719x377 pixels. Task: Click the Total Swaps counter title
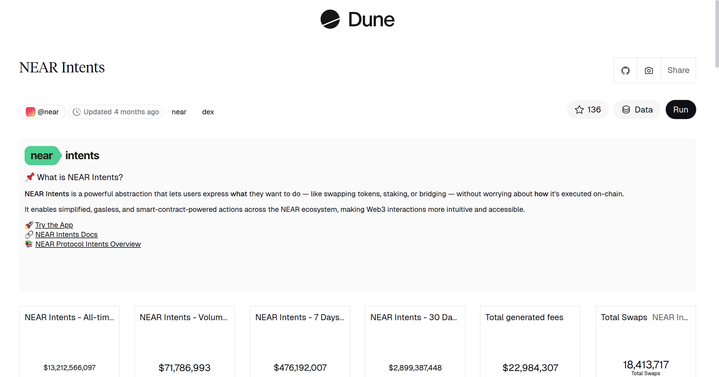click(624, 317)
